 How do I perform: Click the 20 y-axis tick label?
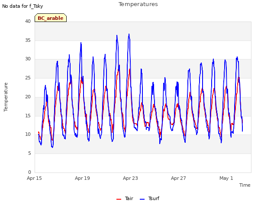(28, 97)
